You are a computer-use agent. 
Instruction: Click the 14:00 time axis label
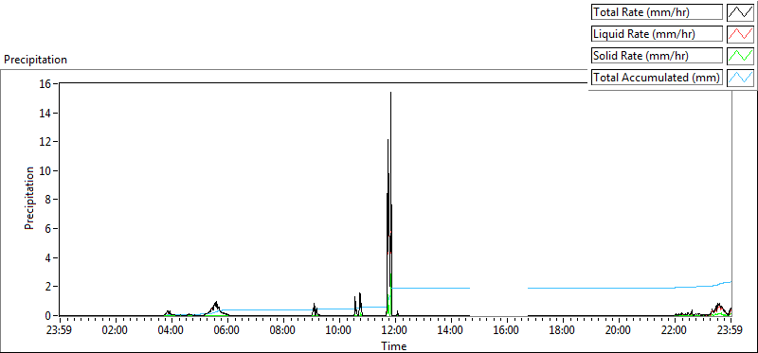451,331
